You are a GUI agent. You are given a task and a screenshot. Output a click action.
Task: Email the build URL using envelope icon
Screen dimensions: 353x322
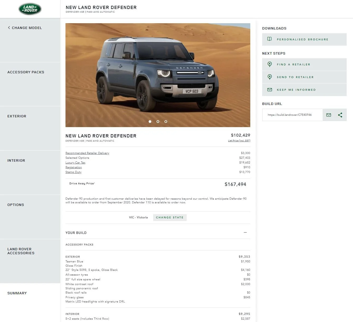[x=329, y=115]
